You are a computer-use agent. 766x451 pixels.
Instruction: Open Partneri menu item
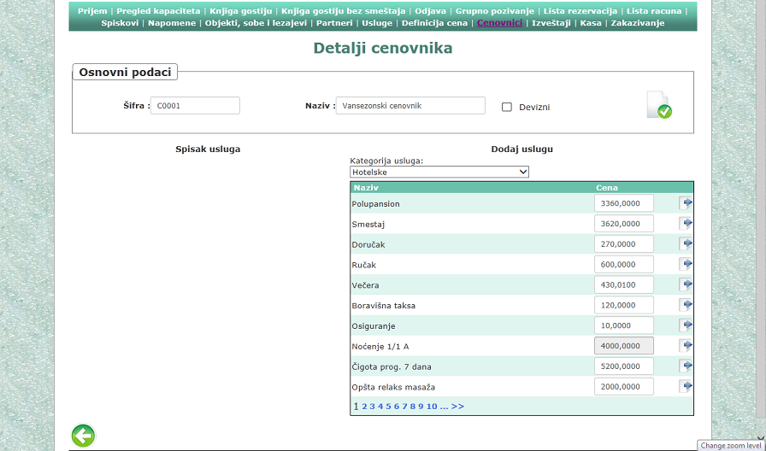pos(334,23)
